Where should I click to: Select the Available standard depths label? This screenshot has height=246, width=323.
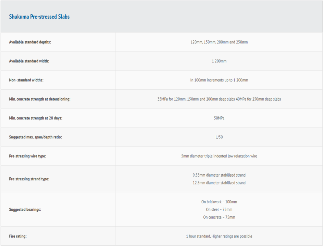(30, 42)
